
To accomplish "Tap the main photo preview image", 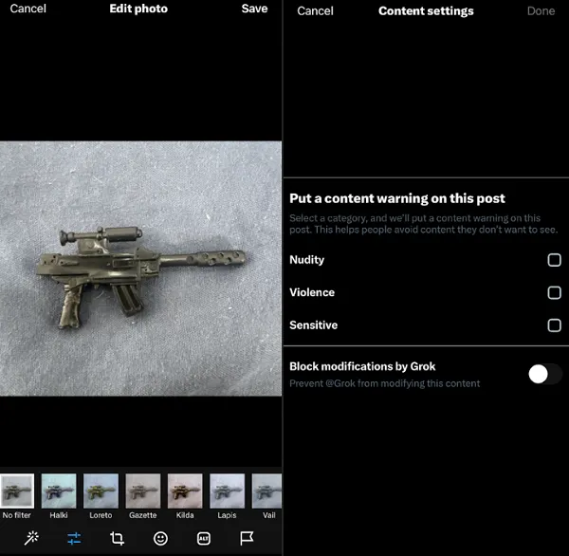I will pos(140,269).
